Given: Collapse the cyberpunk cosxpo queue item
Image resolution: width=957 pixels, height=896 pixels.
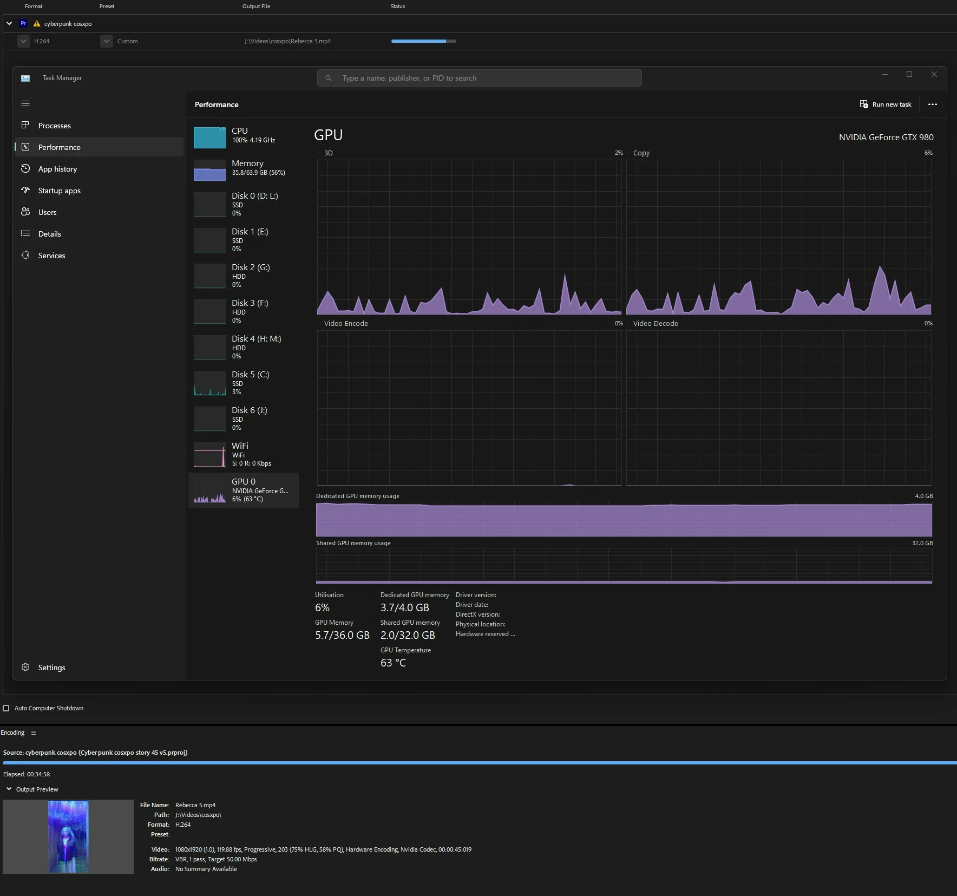Looking at the screenshot, I should [9, 23].
